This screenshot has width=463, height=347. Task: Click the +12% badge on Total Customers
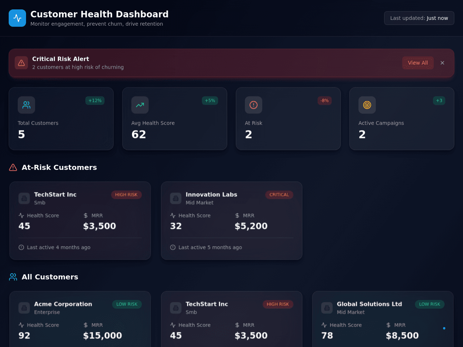pyautogui.click(x=95, y=100)
